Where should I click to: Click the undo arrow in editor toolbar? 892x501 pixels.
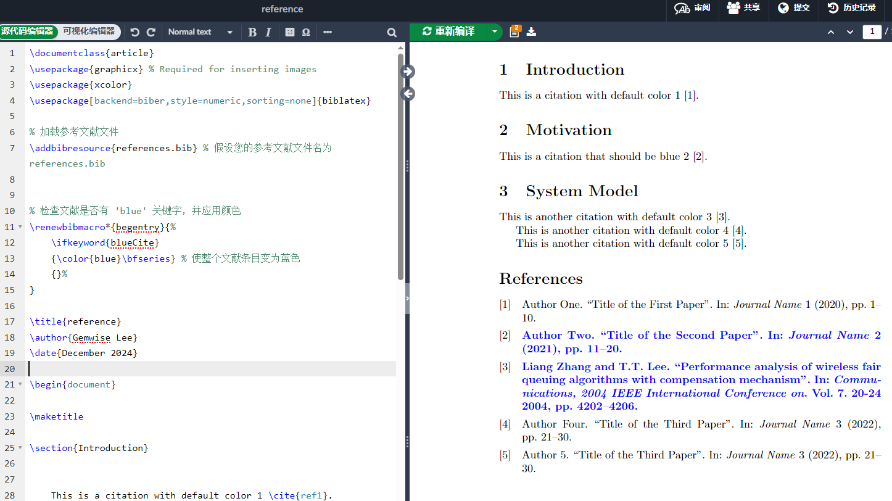[134, 32]
